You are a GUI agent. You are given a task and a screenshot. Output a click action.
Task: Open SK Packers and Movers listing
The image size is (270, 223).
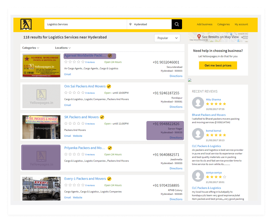tap(82, 117)
